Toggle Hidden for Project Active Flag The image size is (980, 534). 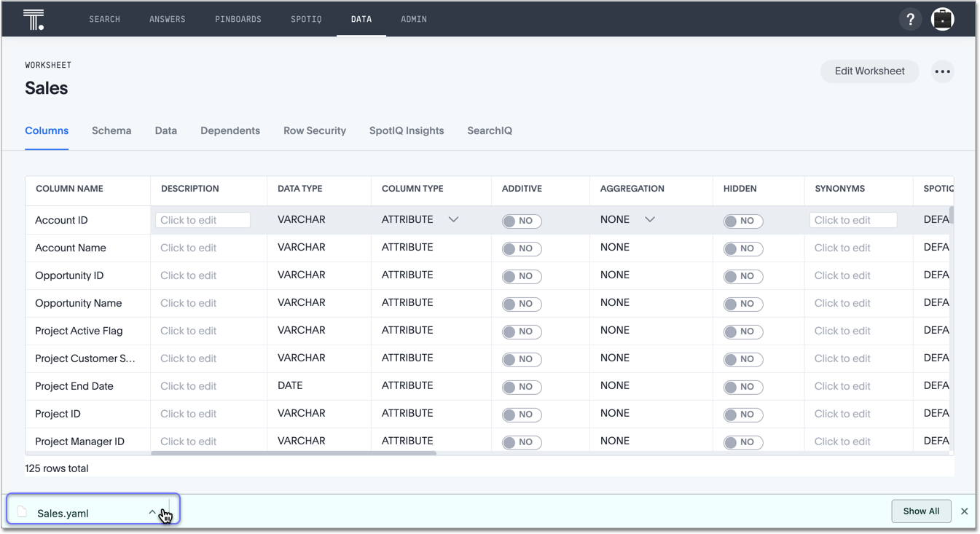pyautogui.click(x=743, y=331)
